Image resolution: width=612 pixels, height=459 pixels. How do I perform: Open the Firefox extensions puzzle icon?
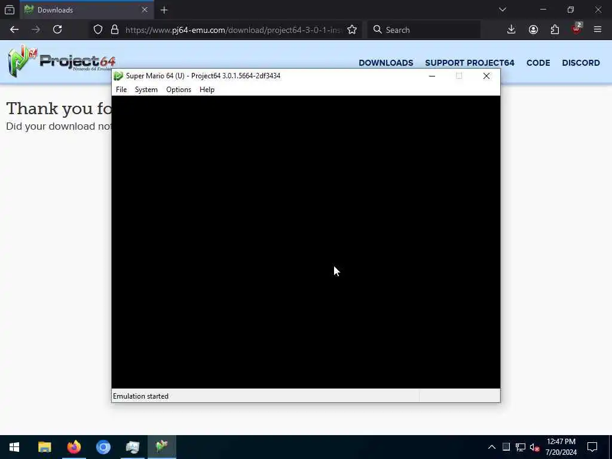tap(555, 30)
